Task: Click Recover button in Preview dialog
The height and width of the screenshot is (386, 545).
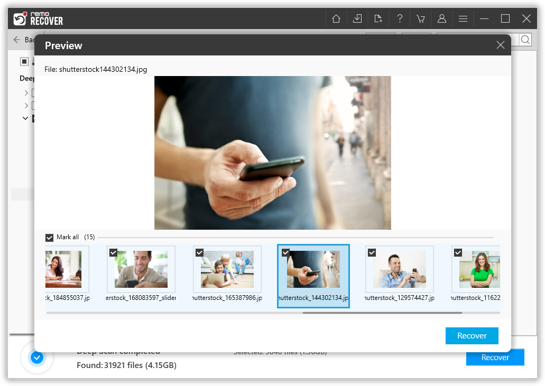Action: [x=472, y=336]
